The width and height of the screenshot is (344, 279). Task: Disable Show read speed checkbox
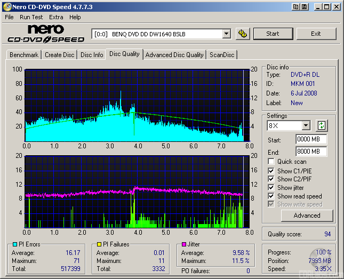click(271, 196)
